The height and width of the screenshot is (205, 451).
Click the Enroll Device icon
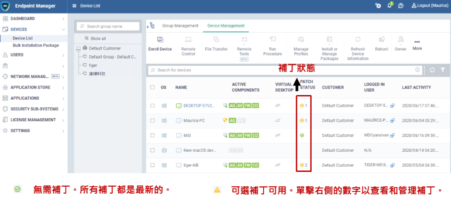(x=160, y=40)
